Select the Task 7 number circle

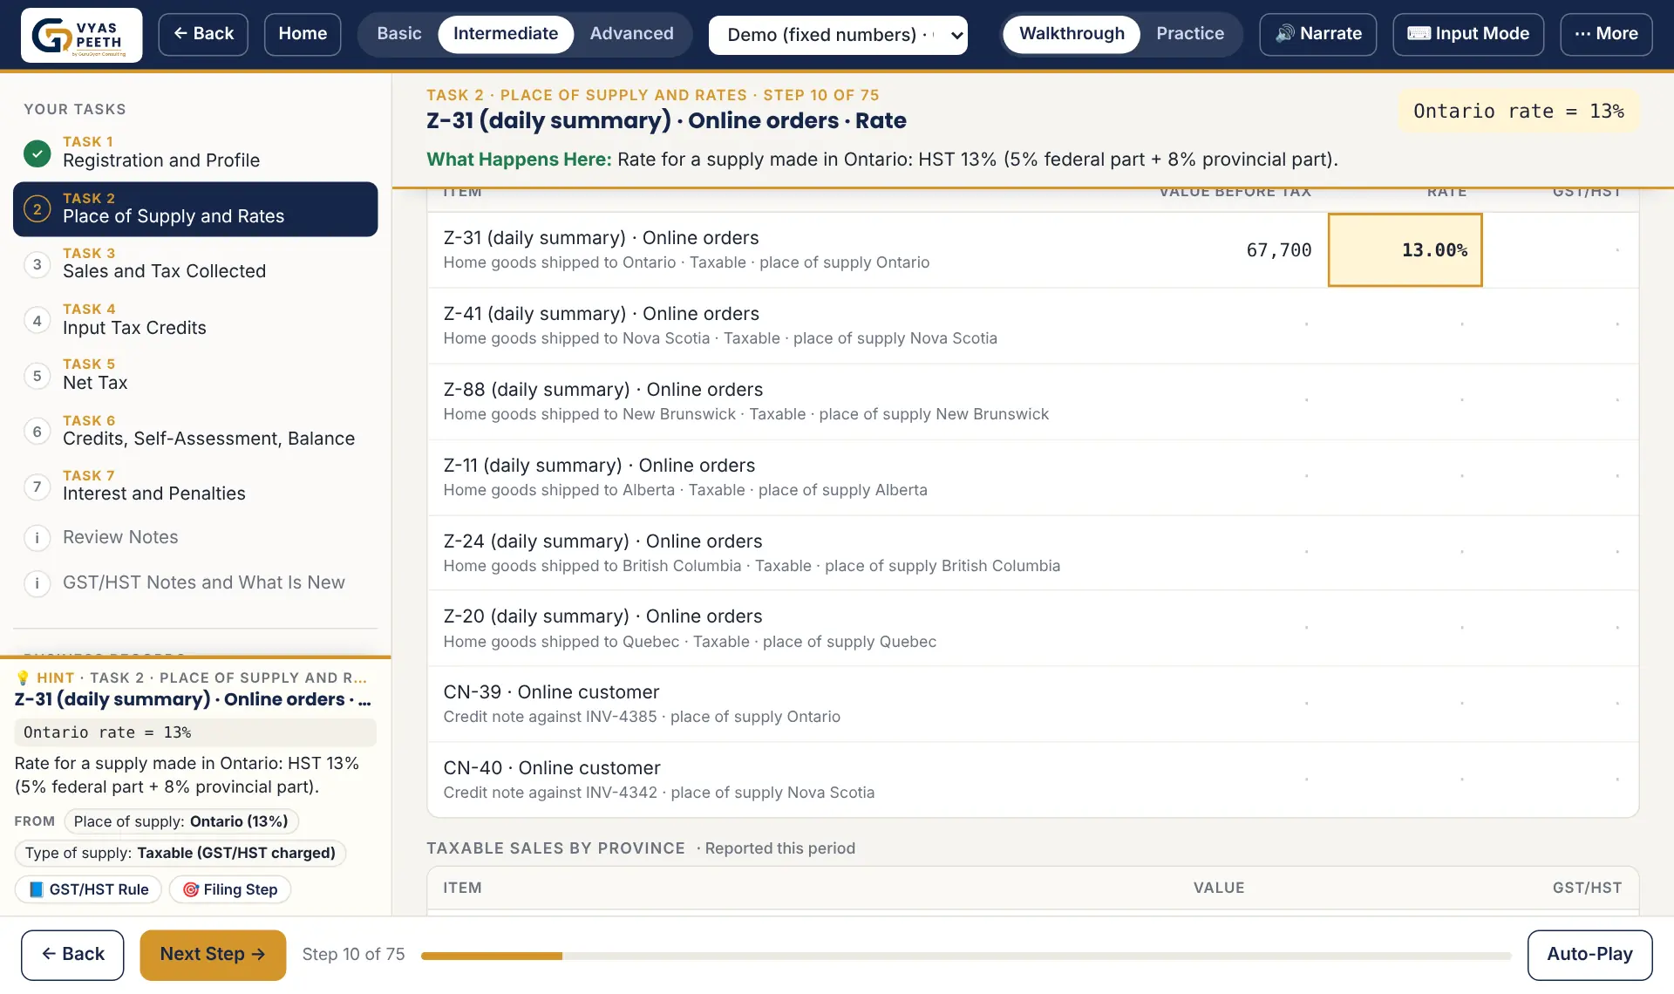[37, 487]
